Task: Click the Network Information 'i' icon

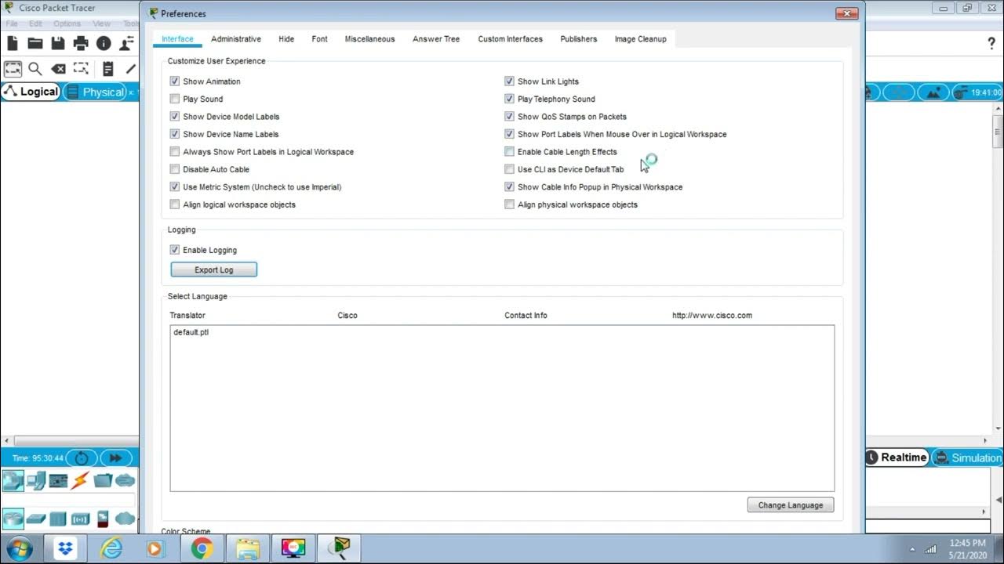Action: point(104,43)
